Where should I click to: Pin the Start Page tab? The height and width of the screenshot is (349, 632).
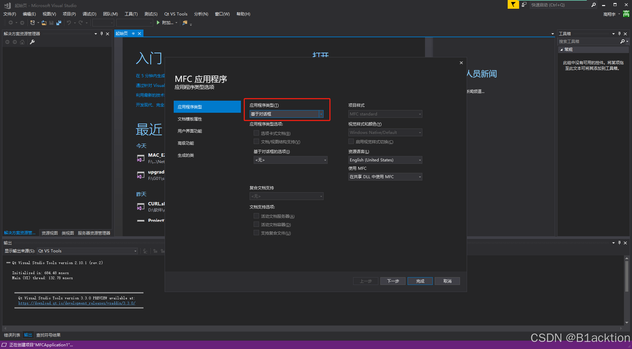133,34
